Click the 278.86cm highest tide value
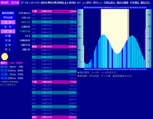The height and width of the screenshot is (119, 153). click(x=24, y=13)
